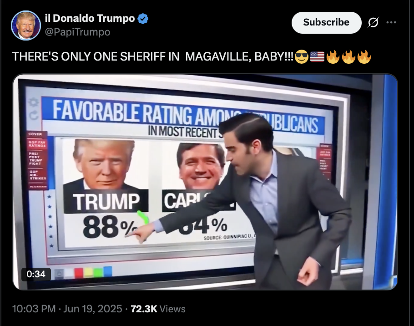Click the gear icon on the video board

point(34,102)
